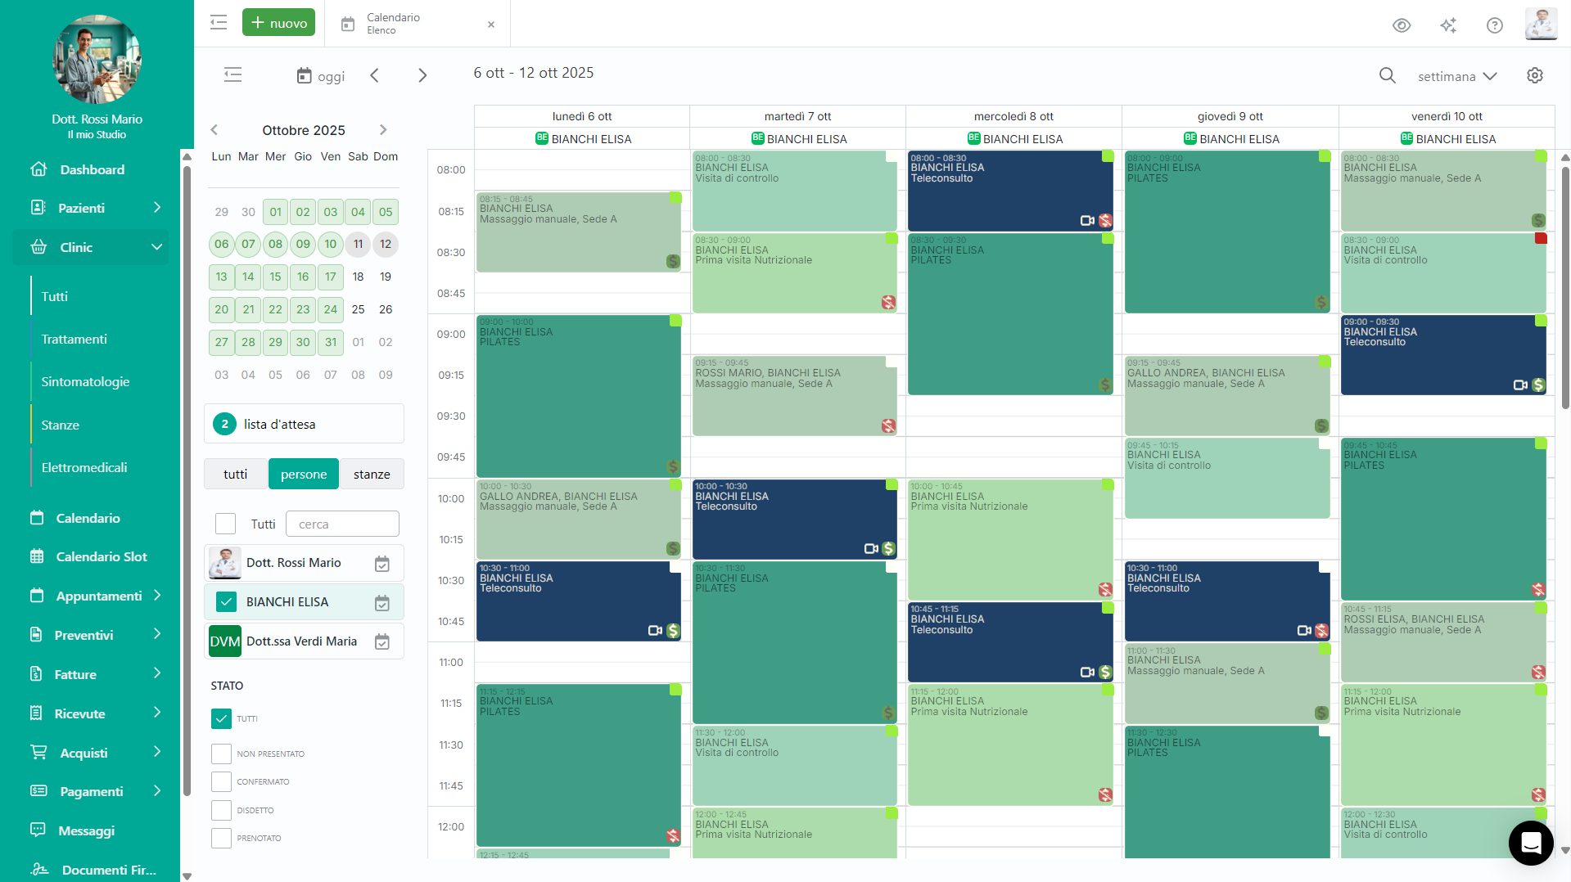
Task: Show next month in mini calendar
Action: [x=383, y=130]
